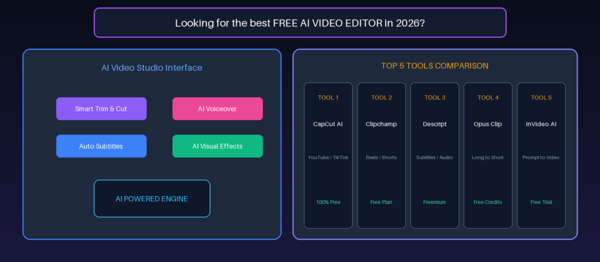This screenshot has width=600, height=262.
Task: Click the FREE AI VIDEO EDITOR headline banner
Action: [300, 23]
